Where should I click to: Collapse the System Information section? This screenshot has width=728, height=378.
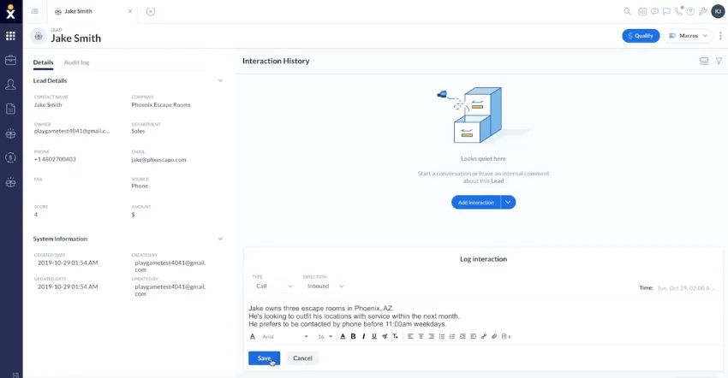pos(220,239)
